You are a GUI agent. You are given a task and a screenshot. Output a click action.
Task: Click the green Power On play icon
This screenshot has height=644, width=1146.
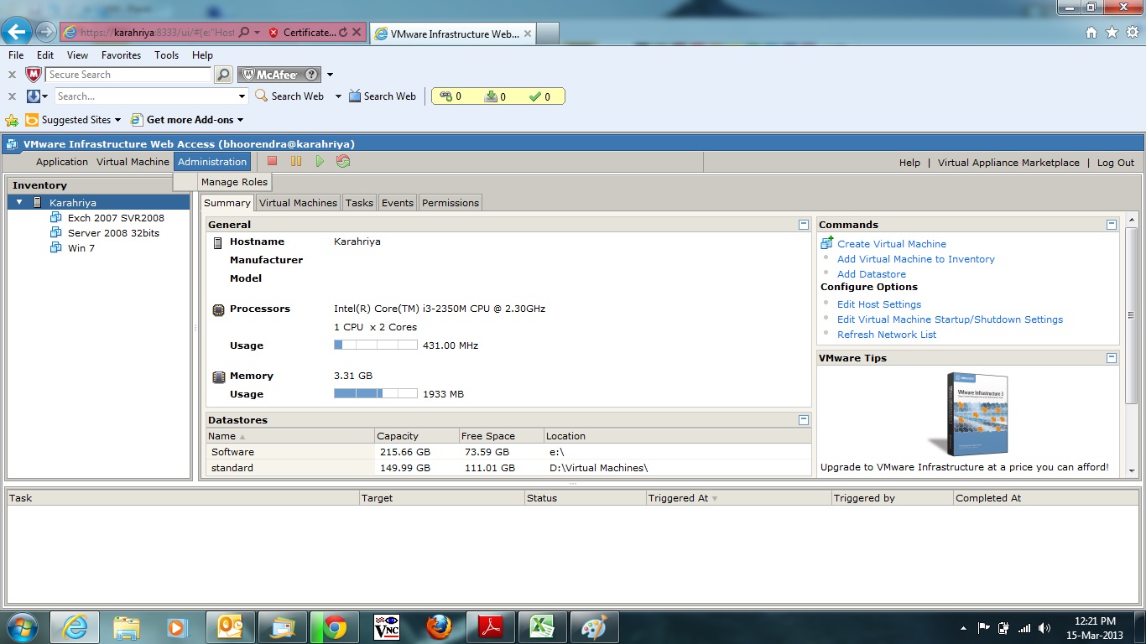click(319, 161)
